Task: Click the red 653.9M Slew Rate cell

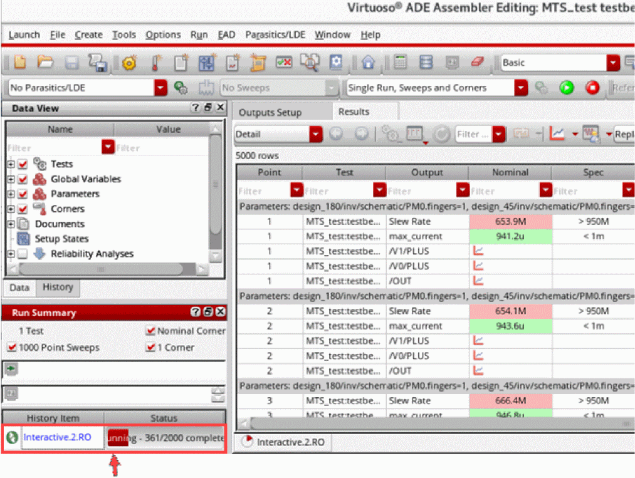Action: click(511, 221)
